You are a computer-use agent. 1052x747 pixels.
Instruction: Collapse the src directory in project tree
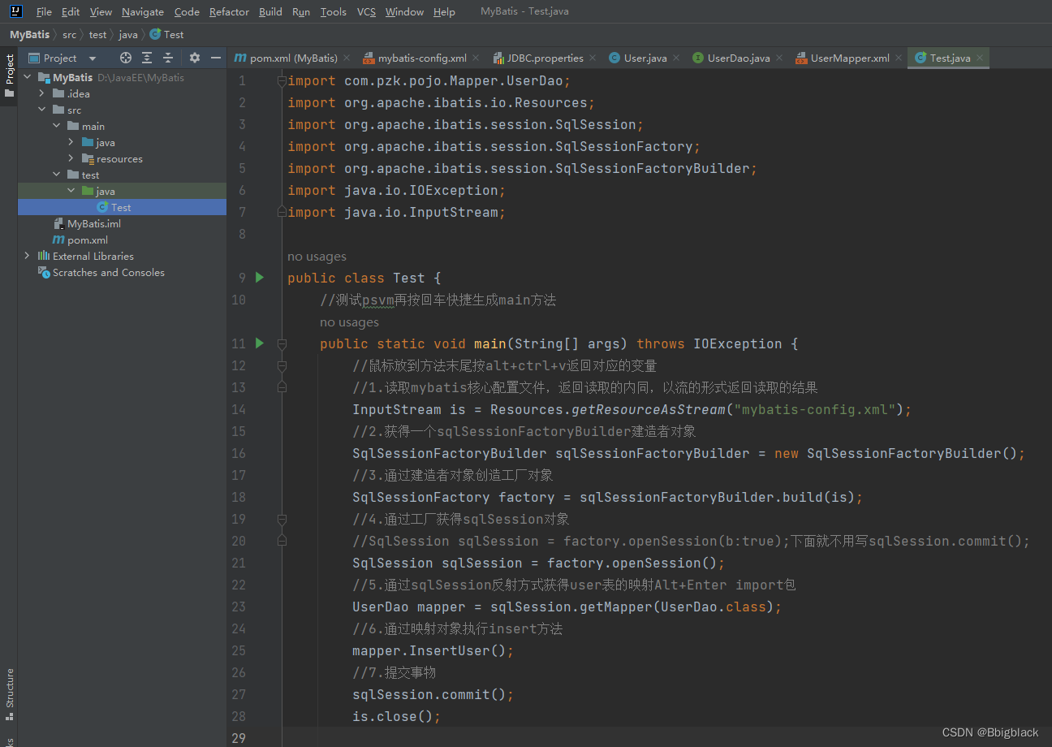(x=42, y=110)
